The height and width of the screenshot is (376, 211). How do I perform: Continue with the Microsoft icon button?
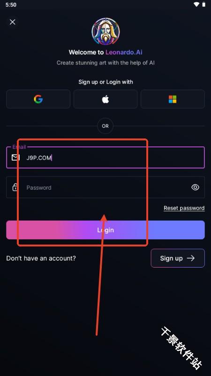173,99
